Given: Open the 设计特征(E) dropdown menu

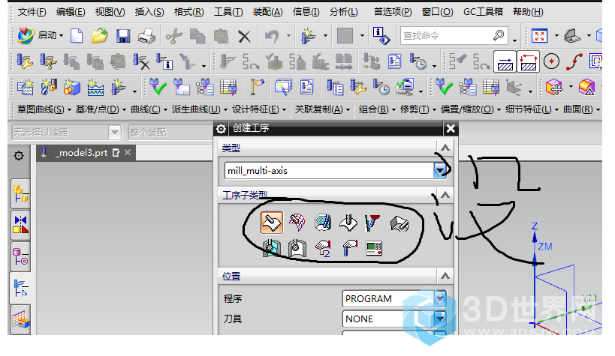Looking at the screenshot, I should point(259,109).
